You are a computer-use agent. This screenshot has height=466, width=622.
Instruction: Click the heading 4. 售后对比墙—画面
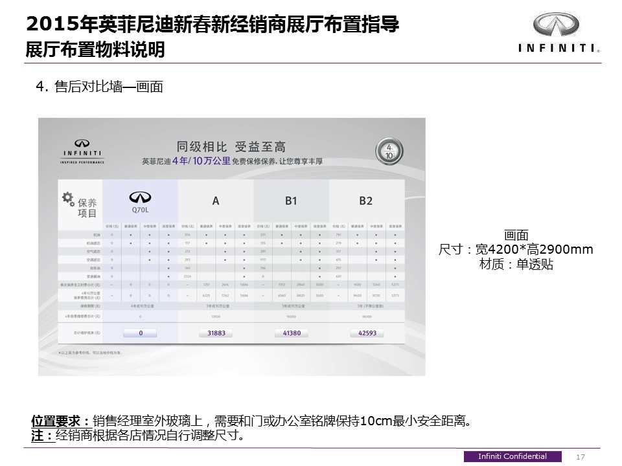point(99,87)
